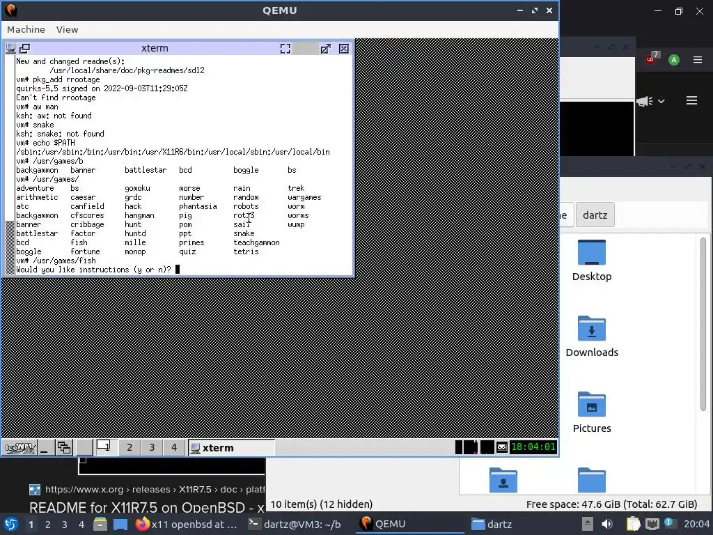The width and height of the screenshot is (713, 535).
Task: Switch to the dartz@VM3 terminal taskbar entry
Action: (295, 524)
